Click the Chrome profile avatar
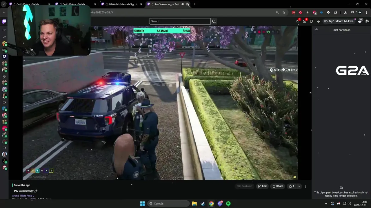The width and height of the screenshot is (371, 208). click(x=360, y=12)
